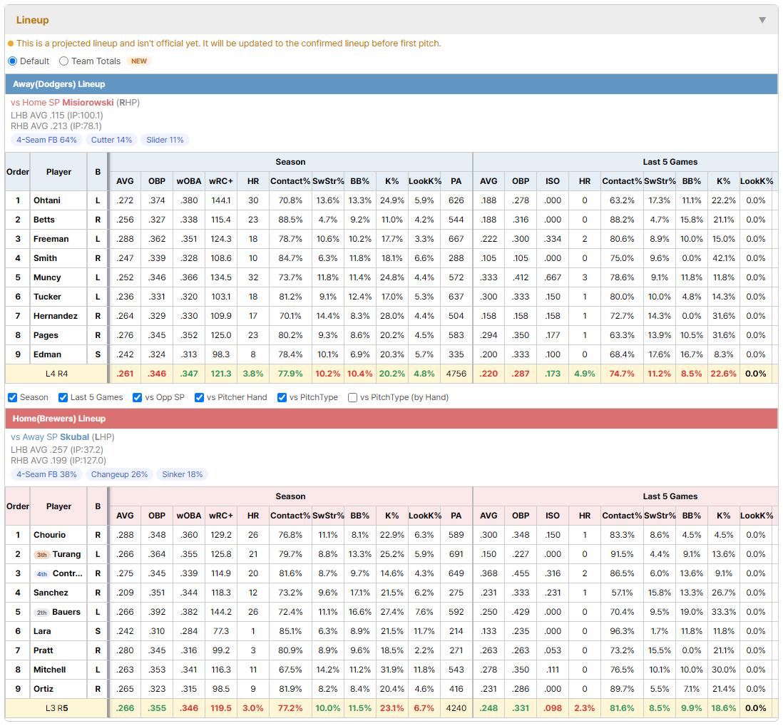This screenshot has width=783, height=726.
Task: Sort Dodgers table by wRC+ header
Action: click(x=221, y=181)
